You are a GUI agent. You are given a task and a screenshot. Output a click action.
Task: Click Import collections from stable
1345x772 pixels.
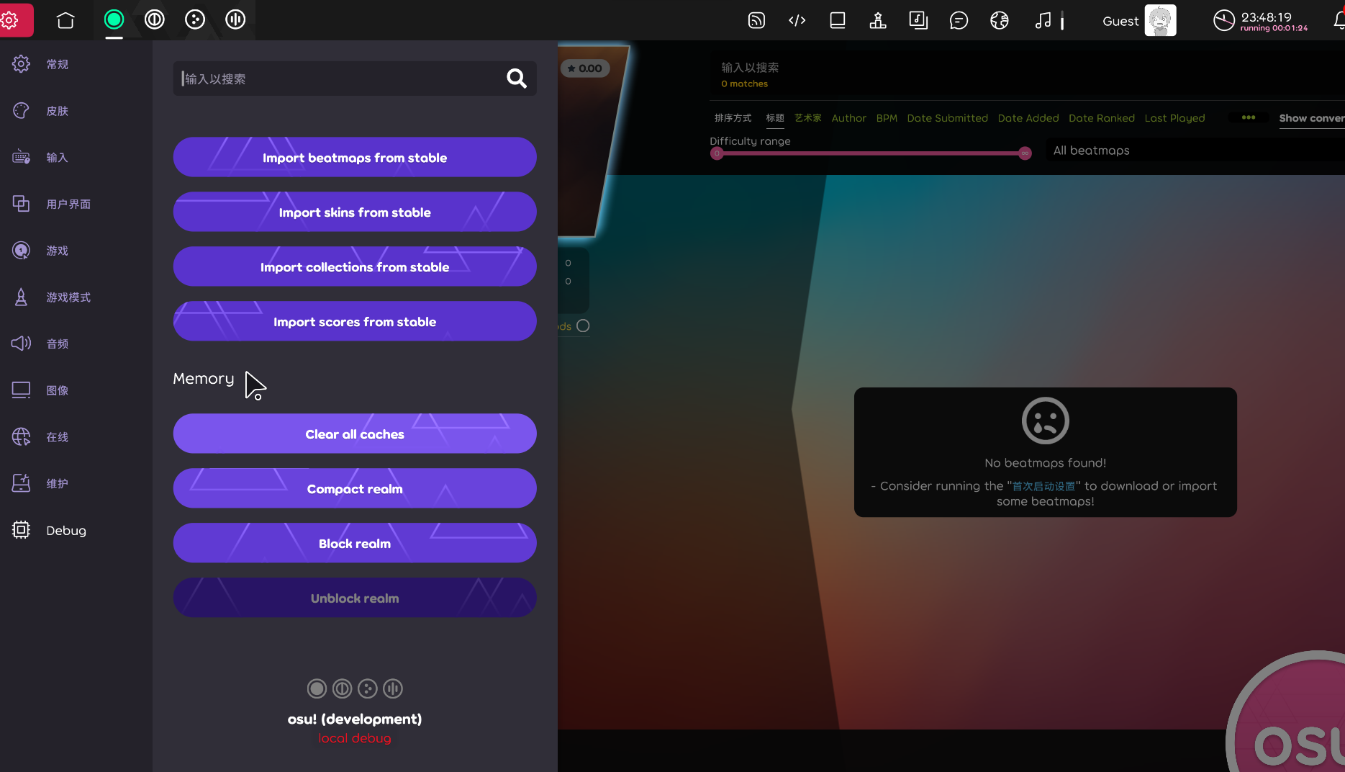[x=355, y=266]
